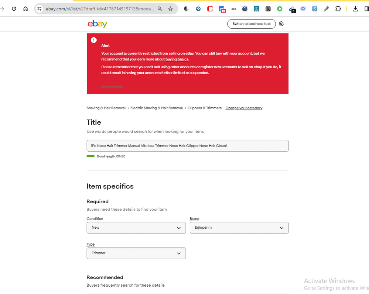Click the alert exclamation icon
Image resolution: width=369 pixels, height=294 pixels.
[94, 40]
